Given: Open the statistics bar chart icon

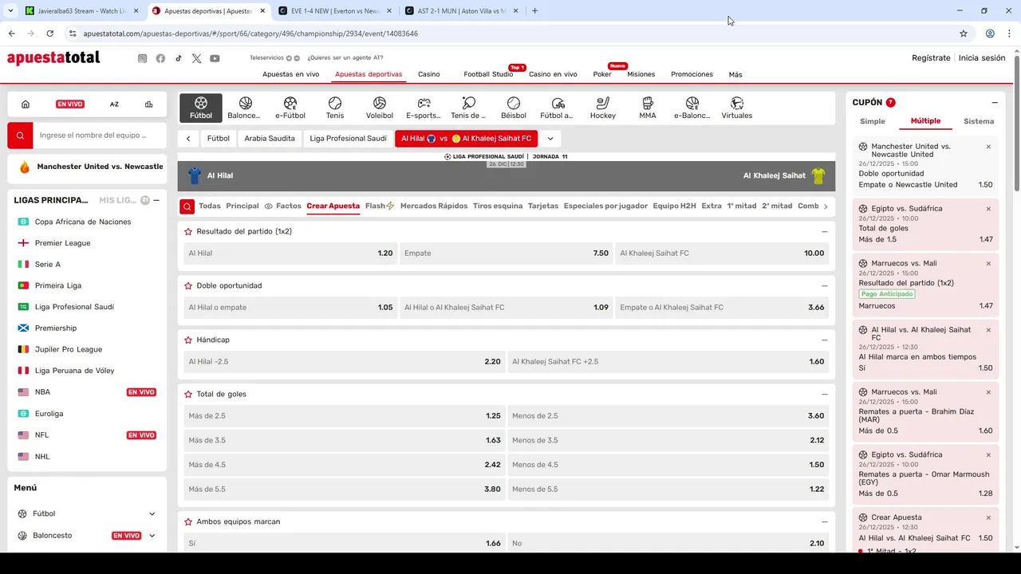Looking at the screenshot, I should click(x=148, y=104).
